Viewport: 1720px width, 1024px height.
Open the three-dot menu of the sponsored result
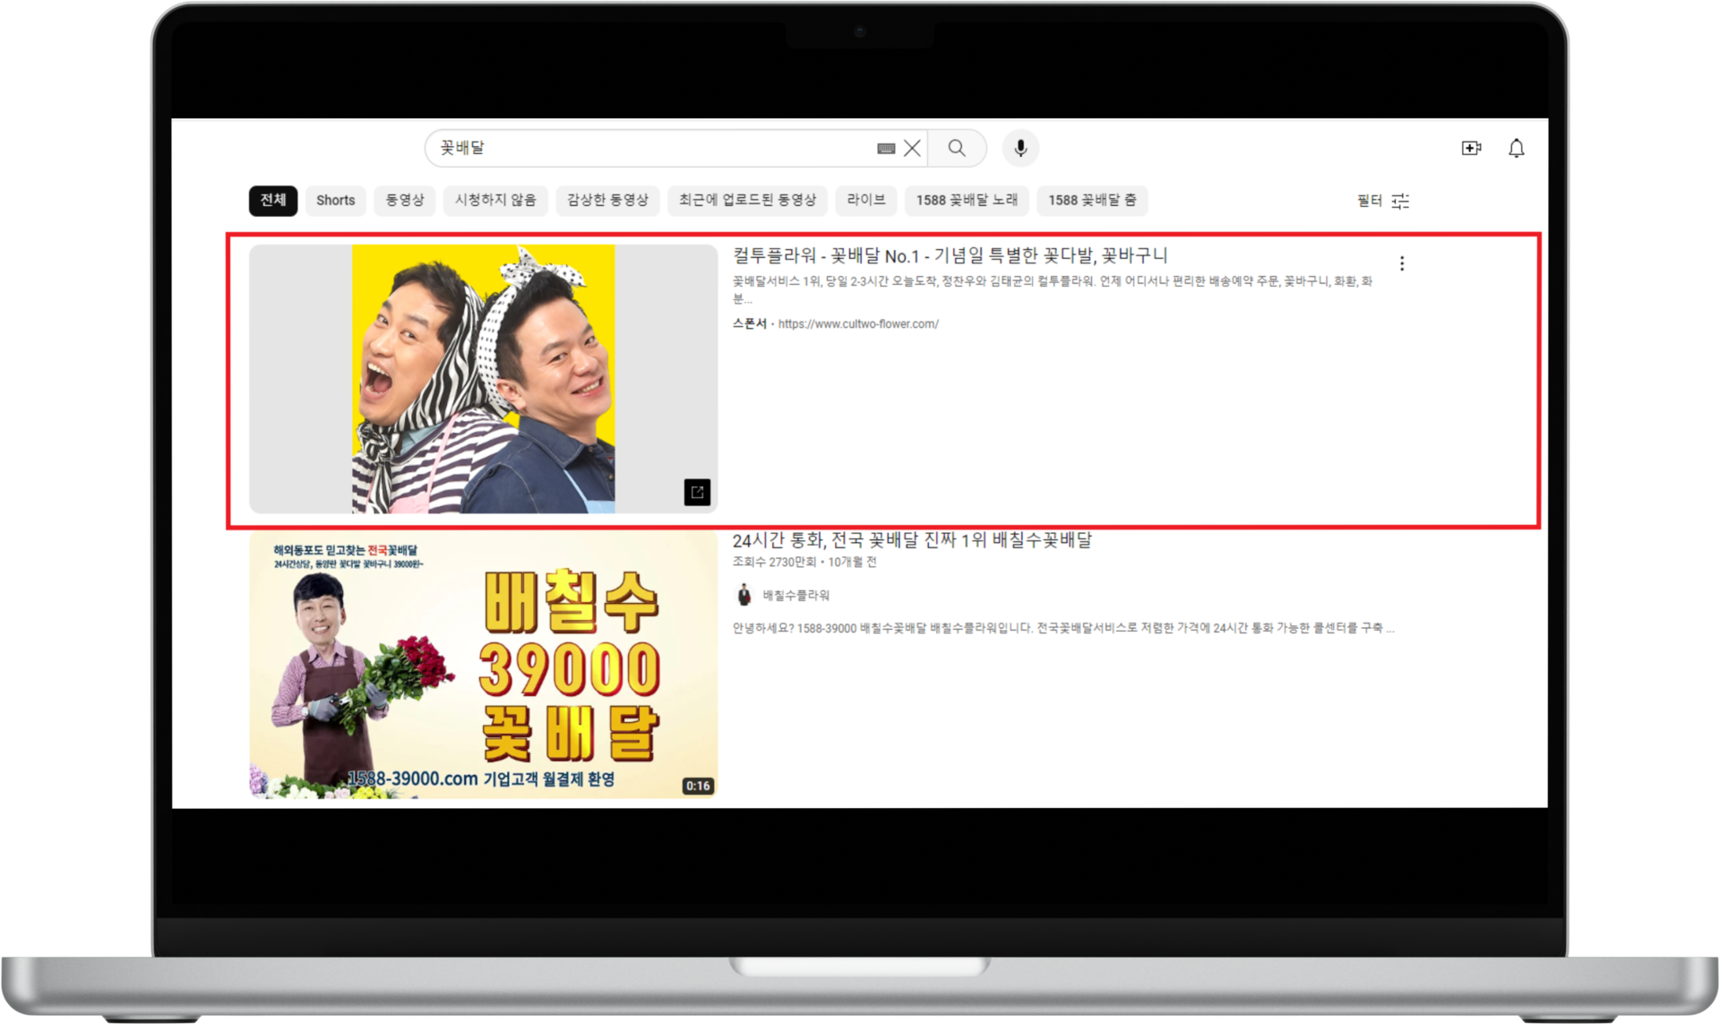point(1402,263)
